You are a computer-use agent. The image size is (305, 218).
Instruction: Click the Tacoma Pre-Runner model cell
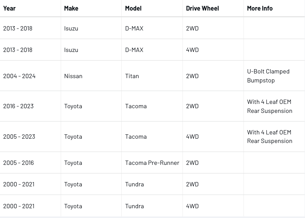pos(152,163)
